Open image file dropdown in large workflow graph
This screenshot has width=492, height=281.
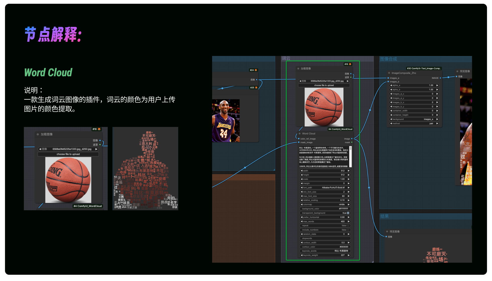(324, 81)
